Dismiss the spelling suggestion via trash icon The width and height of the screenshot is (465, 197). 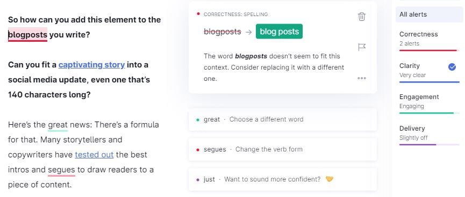click(x=361, y=17)
